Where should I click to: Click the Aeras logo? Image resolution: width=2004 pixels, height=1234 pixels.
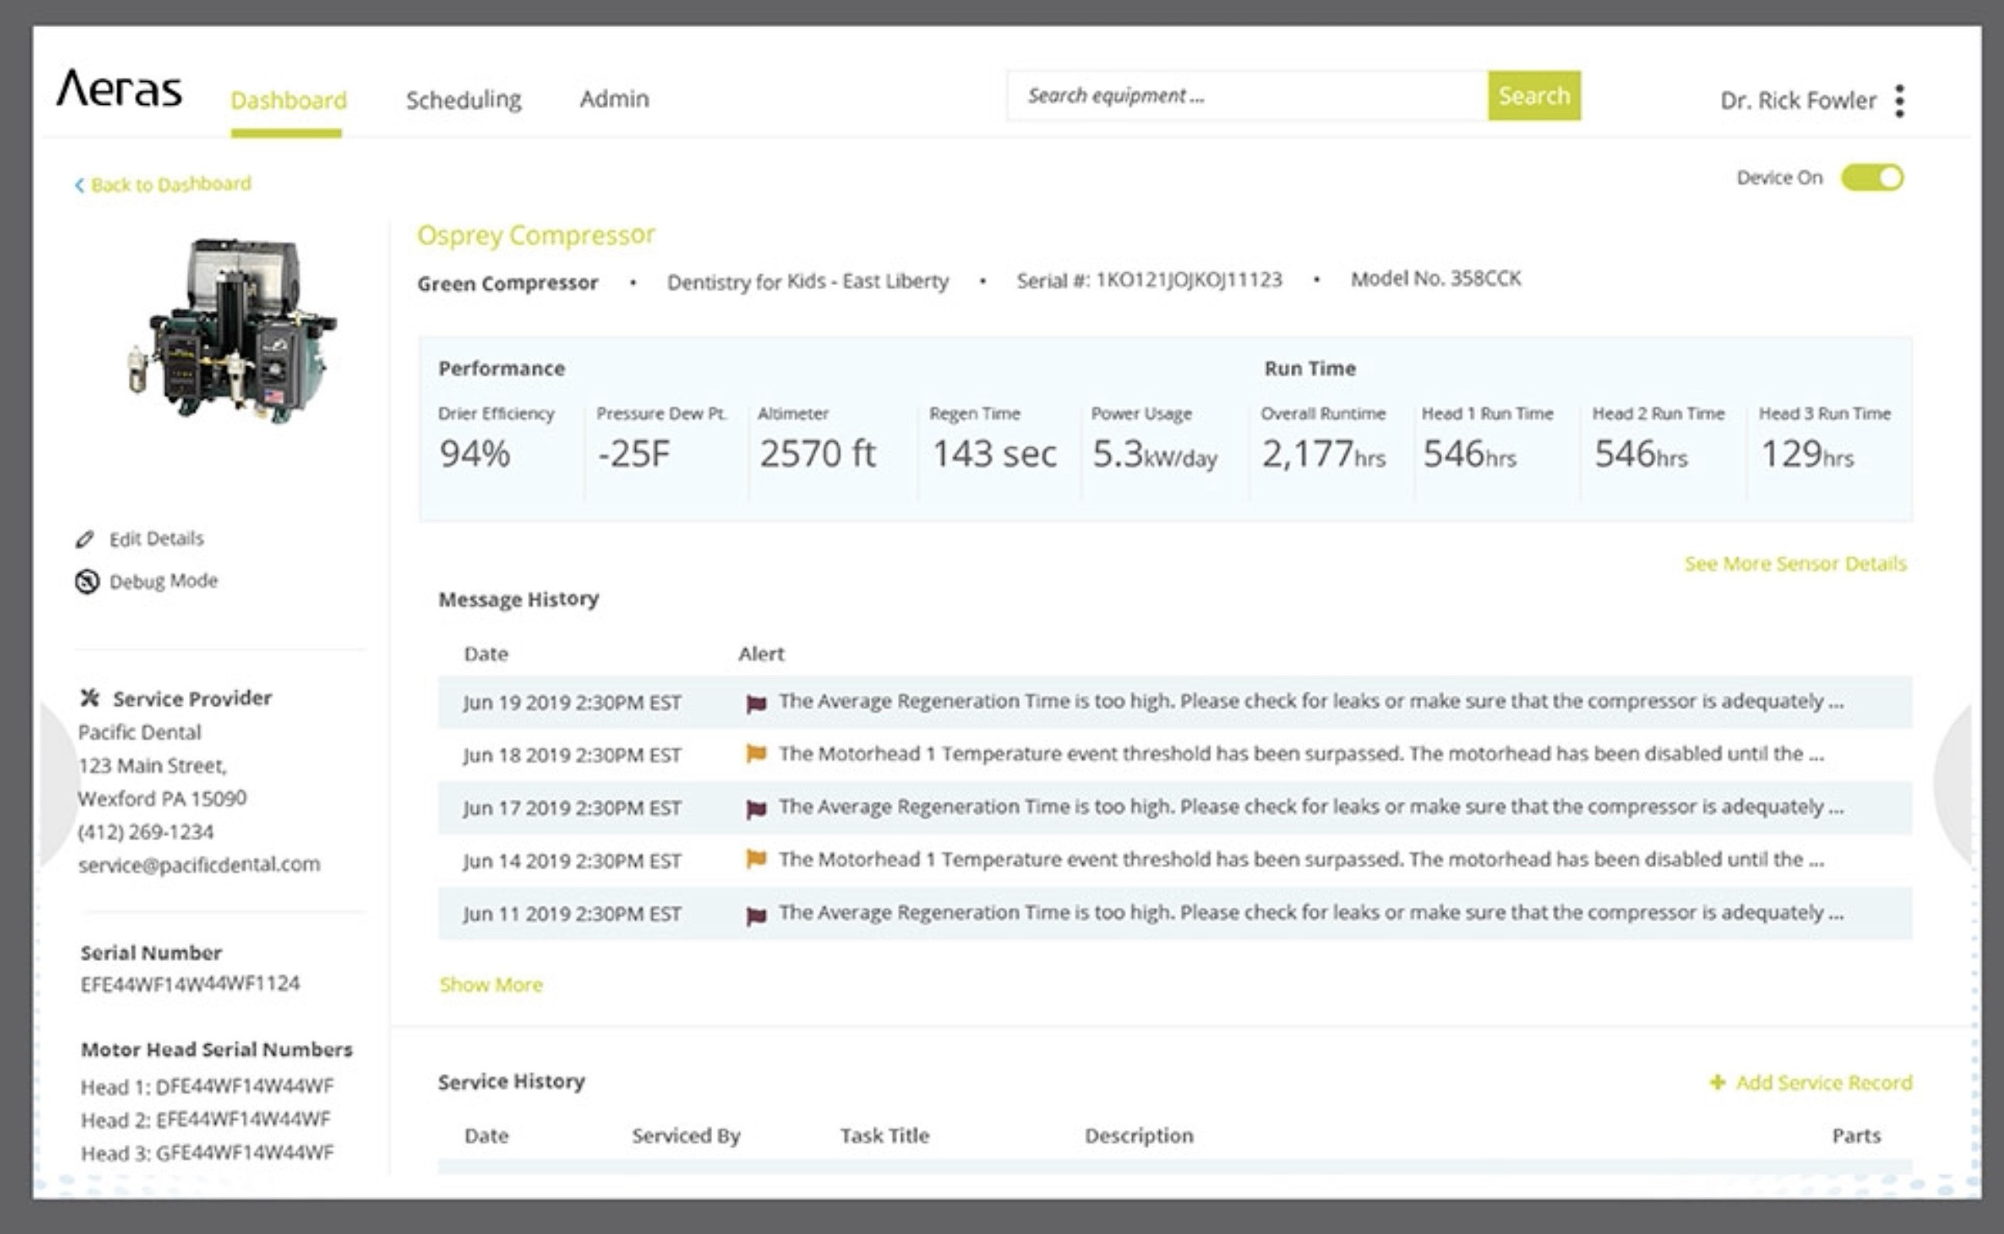tap(119, 88)
